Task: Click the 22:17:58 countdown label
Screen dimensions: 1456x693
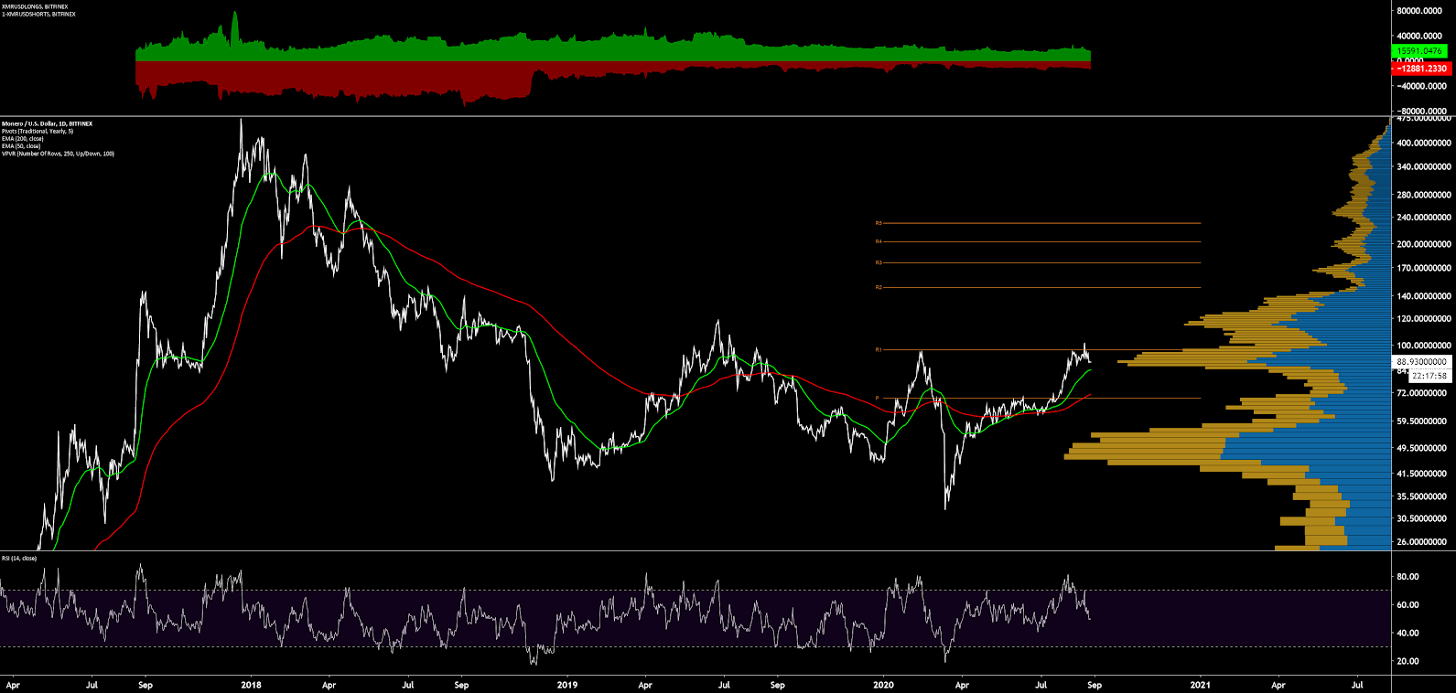Action: (x=1429, y=376)
